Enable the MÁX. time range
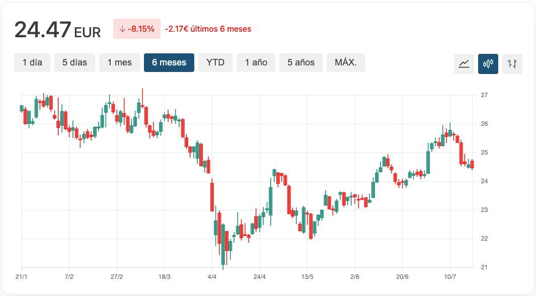Screen dimensions: 536x296 [346, 62]
